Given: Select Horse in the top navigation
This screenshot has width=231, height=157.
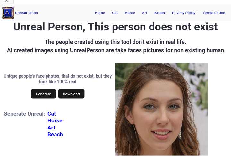Looking at the screenshot, I should coord(130,13).
